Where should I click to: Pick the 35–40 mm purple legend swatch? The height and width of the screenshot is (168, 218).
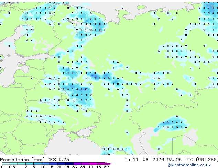[x=85, y=164]
